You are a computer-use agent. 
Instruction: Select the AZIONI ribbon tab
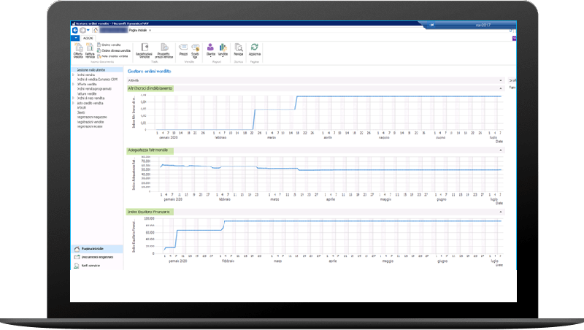[x=88, y=38]
